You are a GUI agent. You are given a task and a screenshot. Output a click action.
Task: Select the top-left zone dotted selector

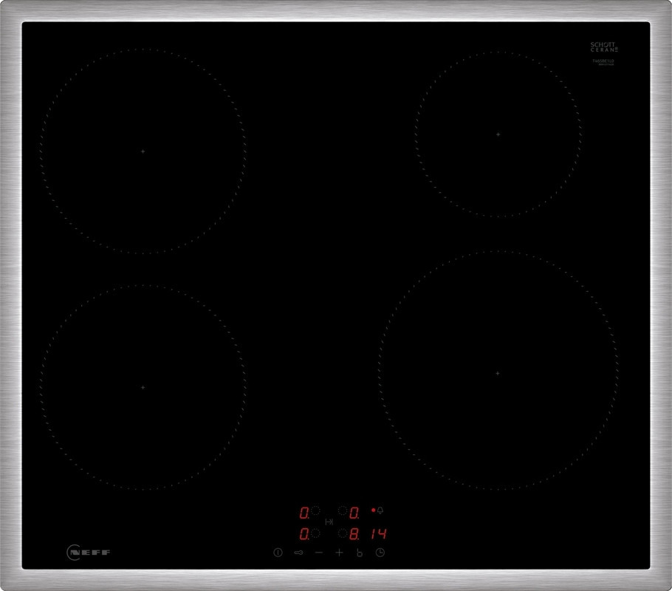pos(316,510)
